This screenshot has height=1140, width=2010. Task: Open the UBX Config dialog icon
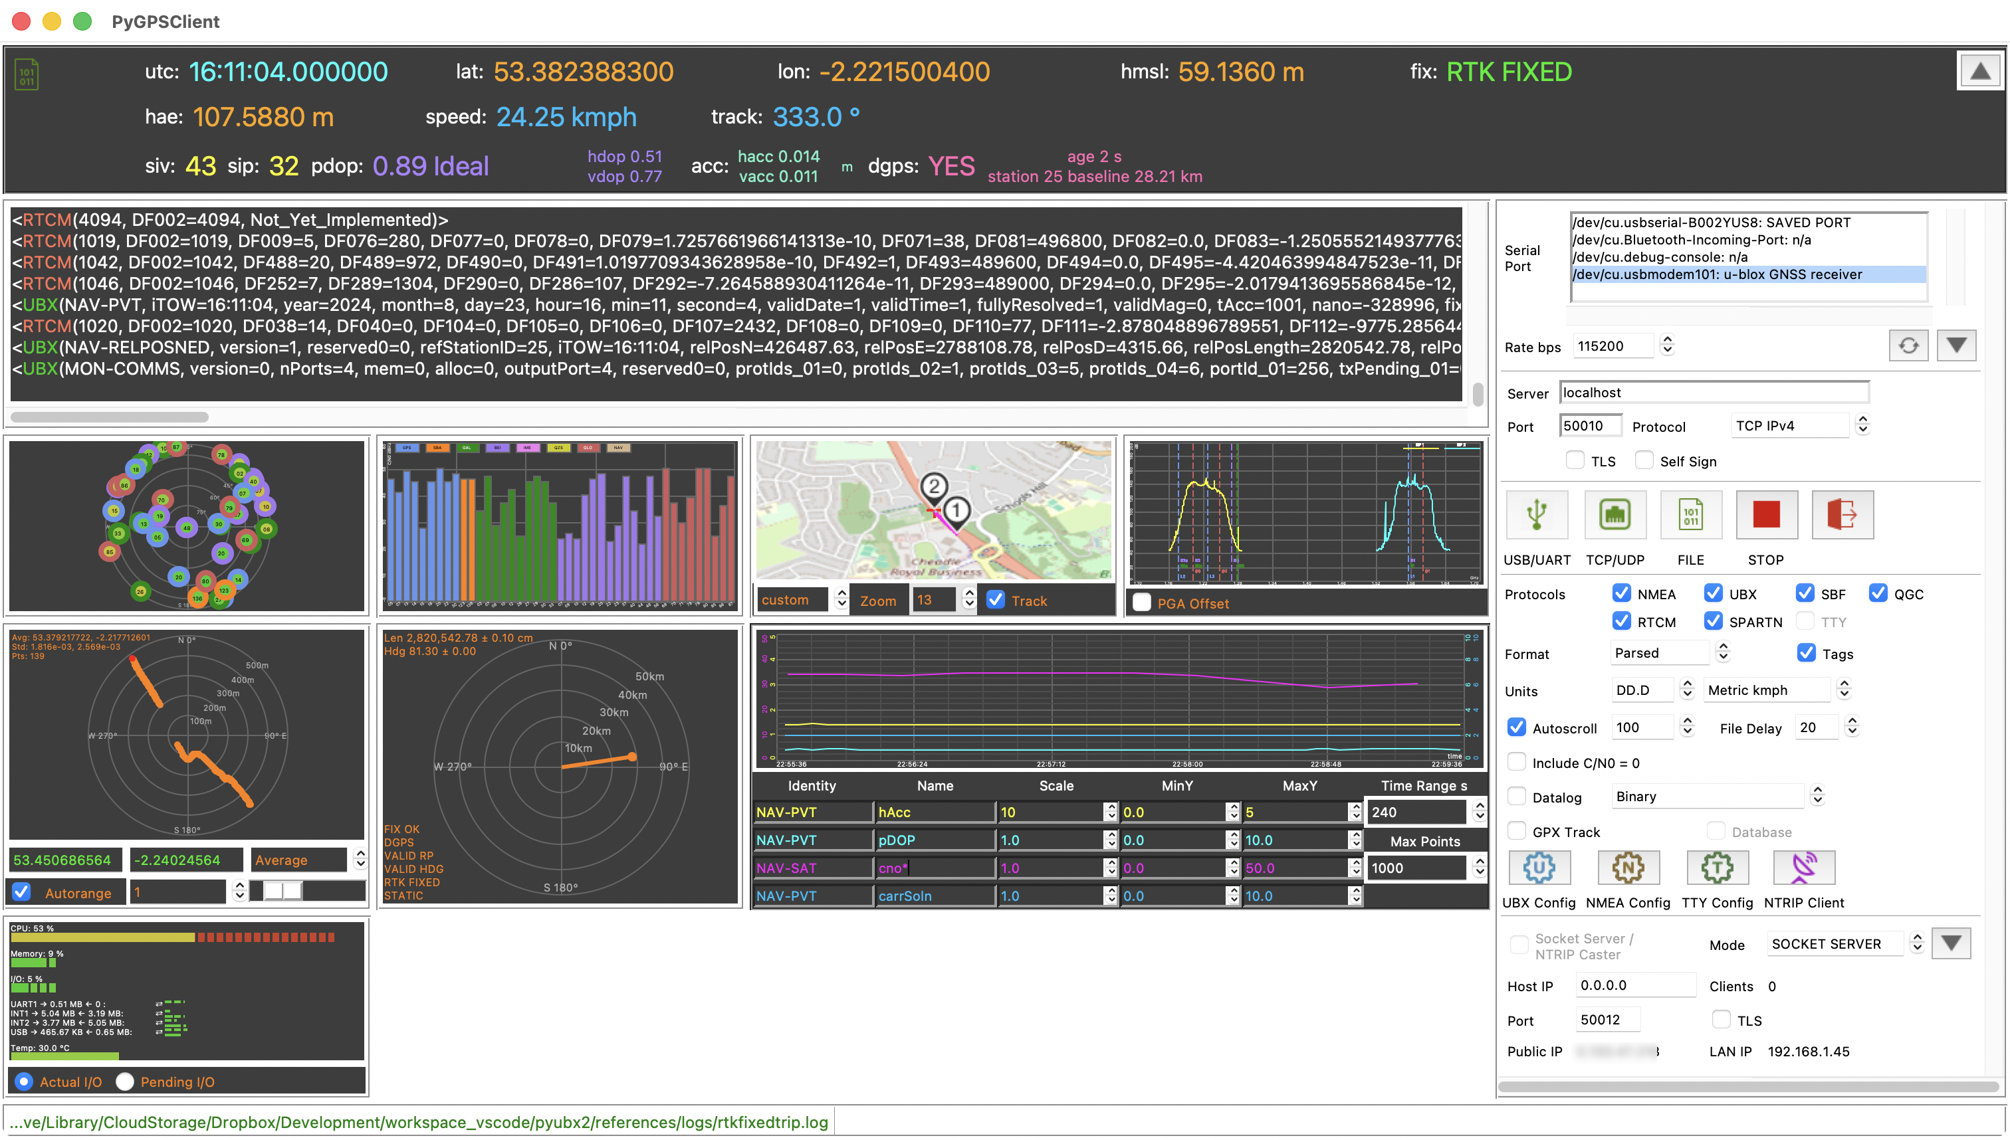coord(1539,868)
